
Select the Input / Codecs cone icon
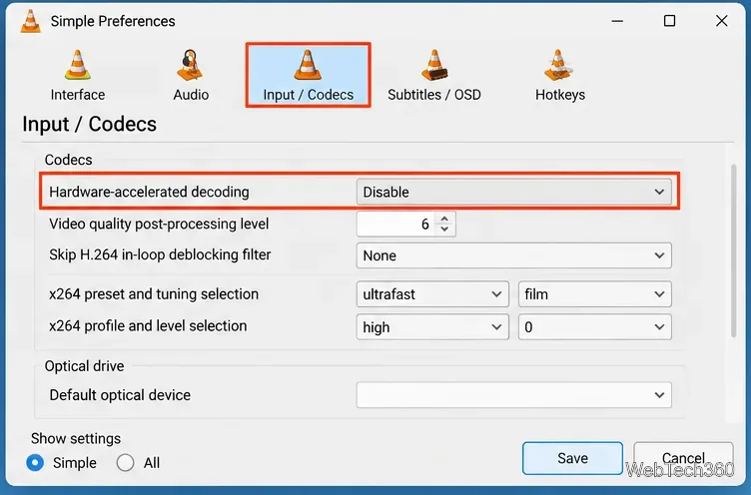point(308,65)
